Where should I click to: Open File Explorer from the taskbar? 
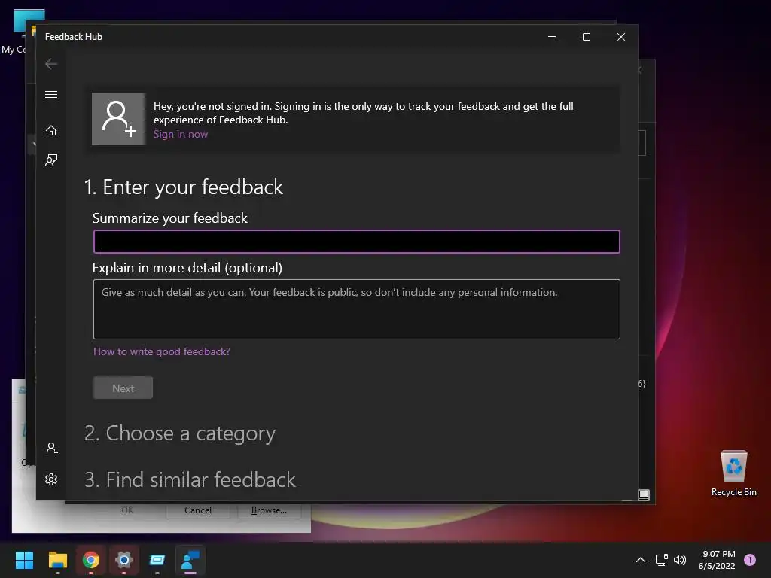[57, 560]
